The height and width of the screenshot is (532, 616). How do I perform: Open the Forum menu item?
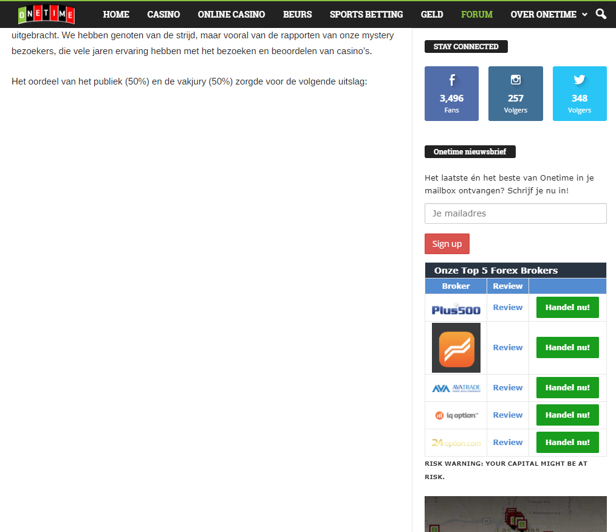click(477, 14)
